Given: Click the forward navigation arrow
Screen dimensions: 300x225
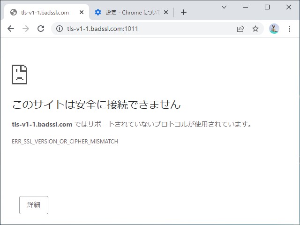Looking at the screenshot, I should (x=26, y=29).
